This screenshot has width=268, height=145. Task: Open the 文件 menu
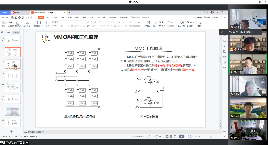[5, 18]
